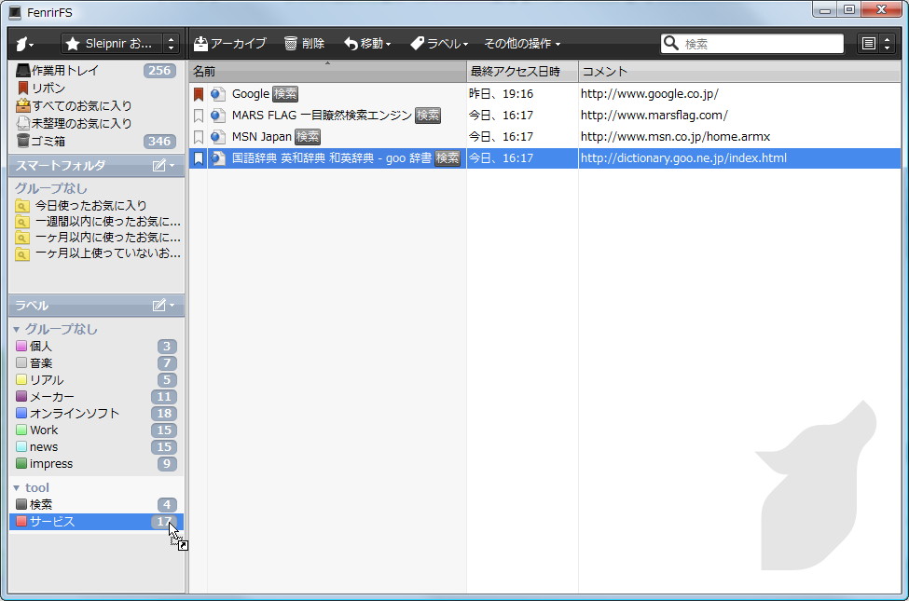Click the web page icon of MARS FLAG row
The width and height of the screenshot is (909, 601).
point(218,116)
